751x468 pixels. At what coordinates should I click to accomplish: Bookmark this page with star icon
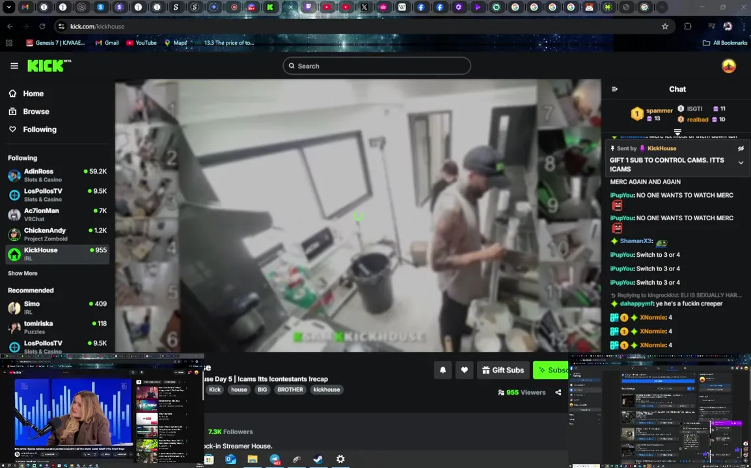[x=665, y=26]
